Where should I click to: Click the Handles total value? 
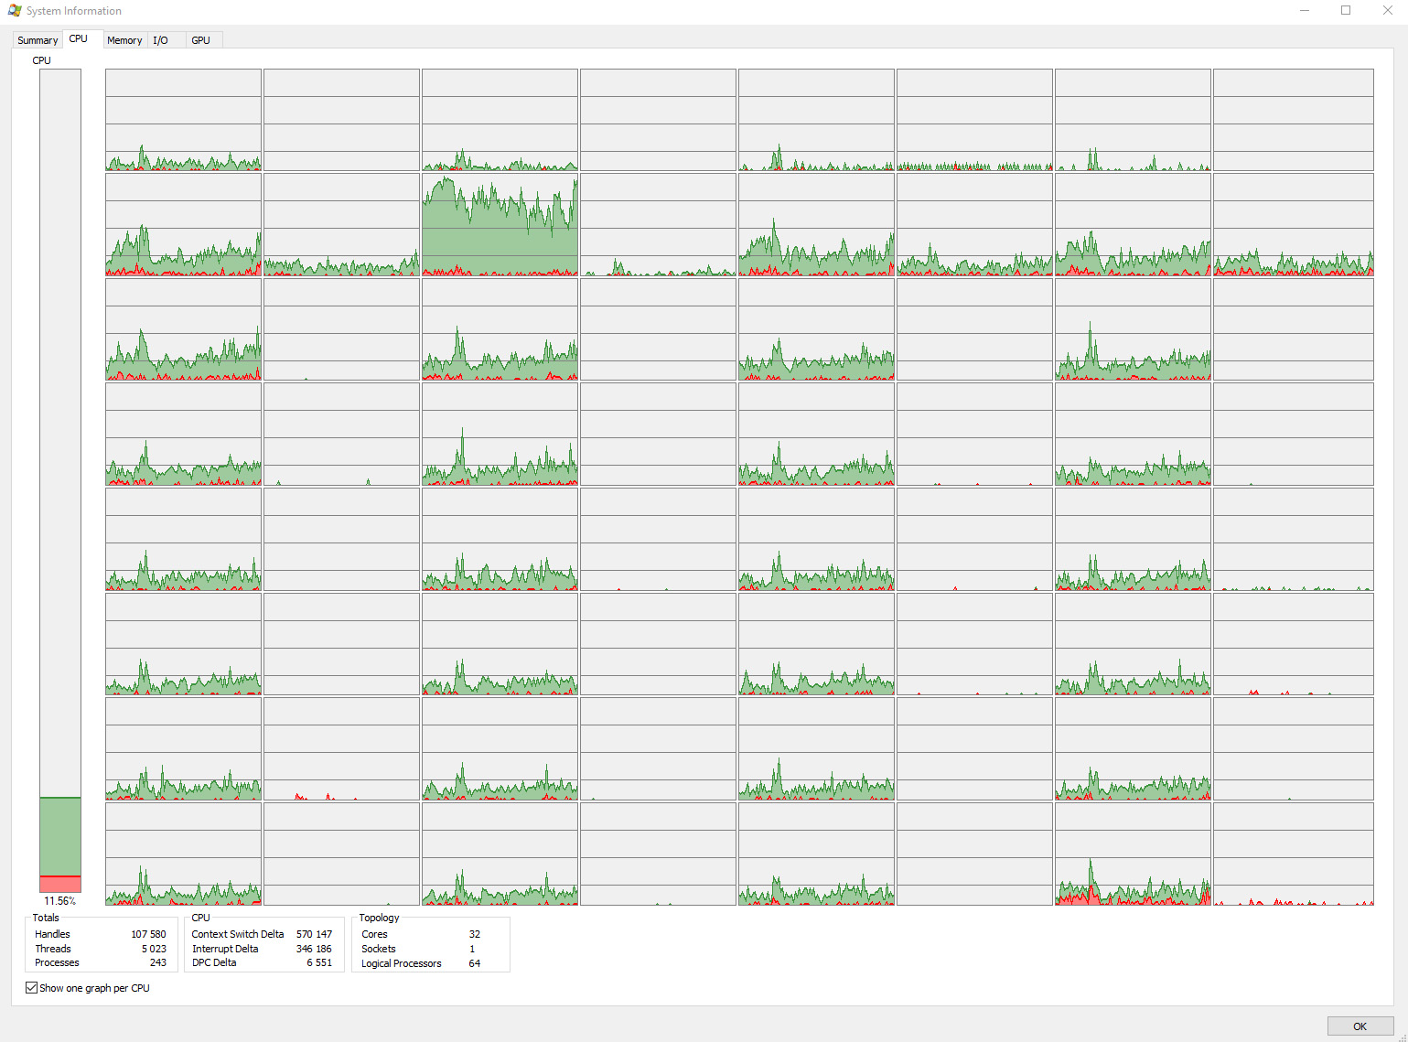coord(148,934)
